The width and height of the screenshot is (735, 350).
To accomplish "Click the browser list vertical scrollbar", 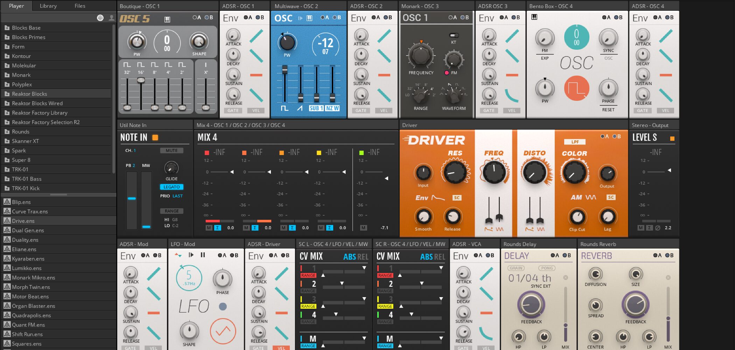I will [x=114, y=98].
